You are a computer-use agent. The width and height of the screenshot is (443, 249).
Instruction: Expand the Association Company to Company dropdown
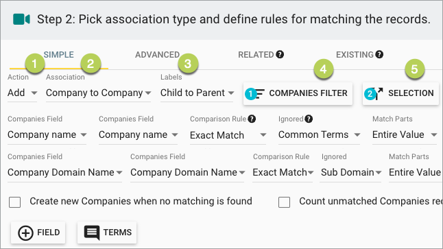click(98, 93)
